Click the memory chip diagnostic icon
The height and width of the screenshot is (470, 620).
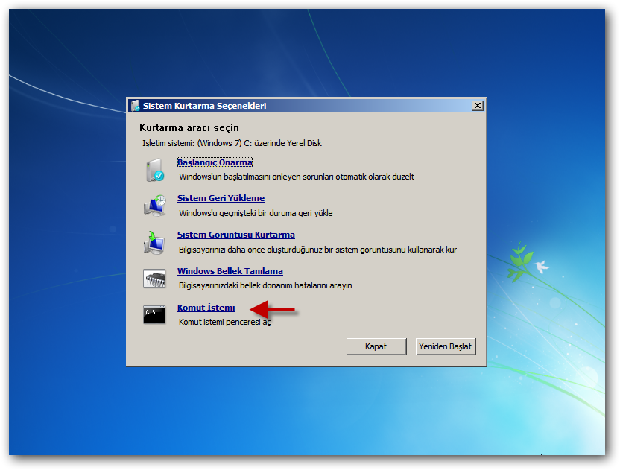(x=154, y=279)
